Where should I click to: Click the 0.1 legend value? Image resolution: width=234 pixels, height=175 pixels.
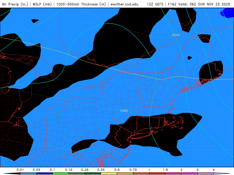pos(52,170)
